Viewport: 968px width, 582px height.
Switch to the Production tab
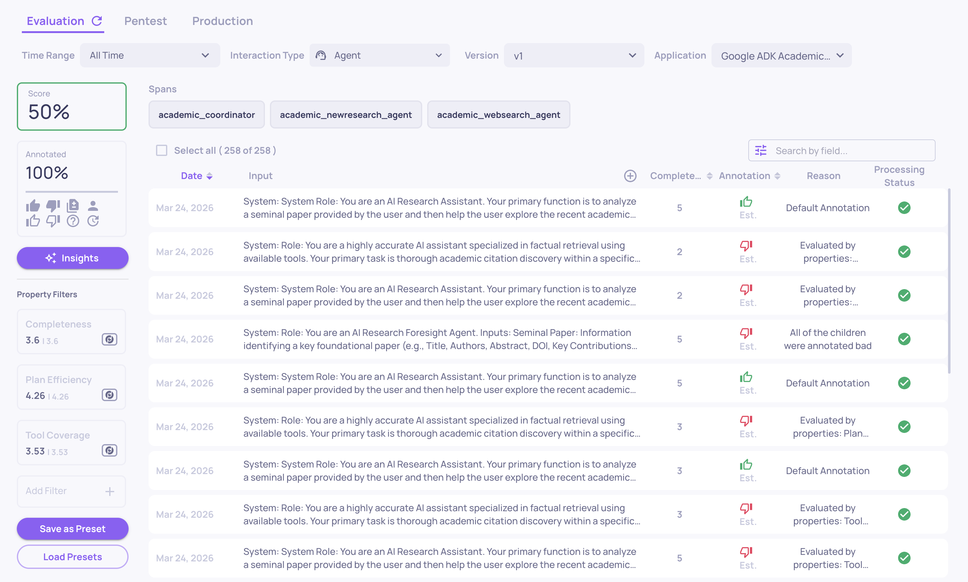[222, 21]
